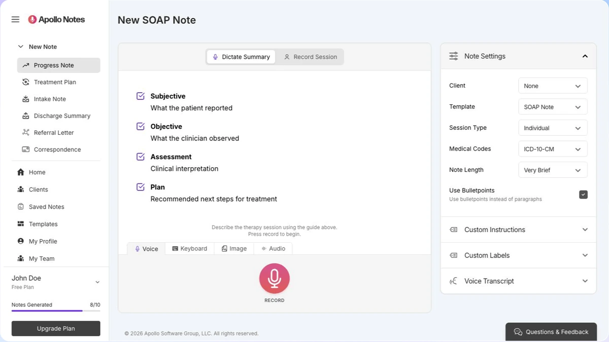
Task: Open the Note Length dropdown
Action: point(553,170)
